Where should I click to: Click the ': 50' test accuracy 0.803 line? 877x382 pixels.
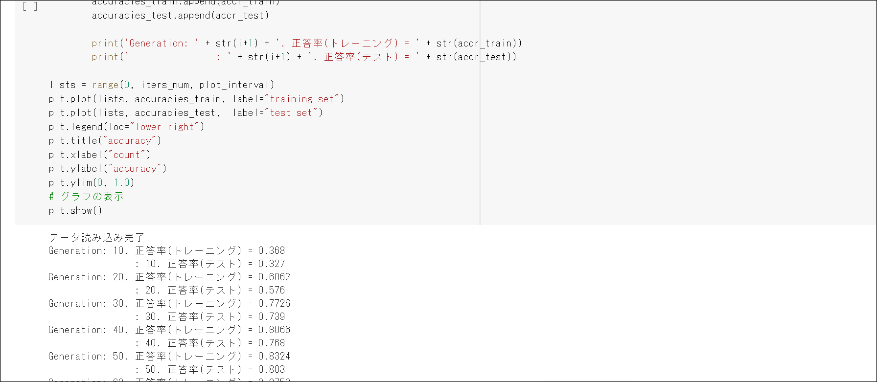pos(210,369)
